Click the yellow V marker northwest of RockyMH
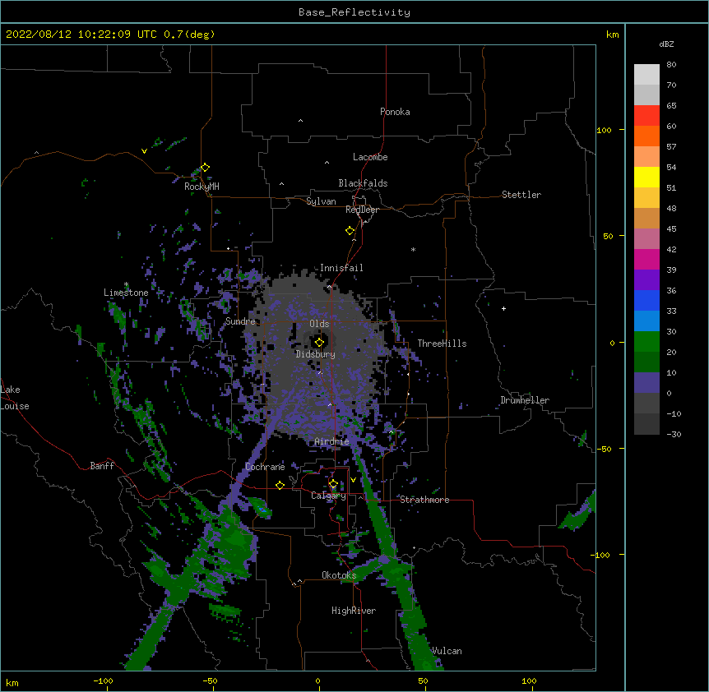This screenshot has width=709, height=692. click(x=144, y=151)
